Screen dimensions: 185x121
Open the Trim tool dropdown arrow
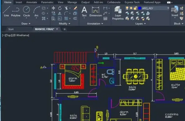tap(70, 8)
